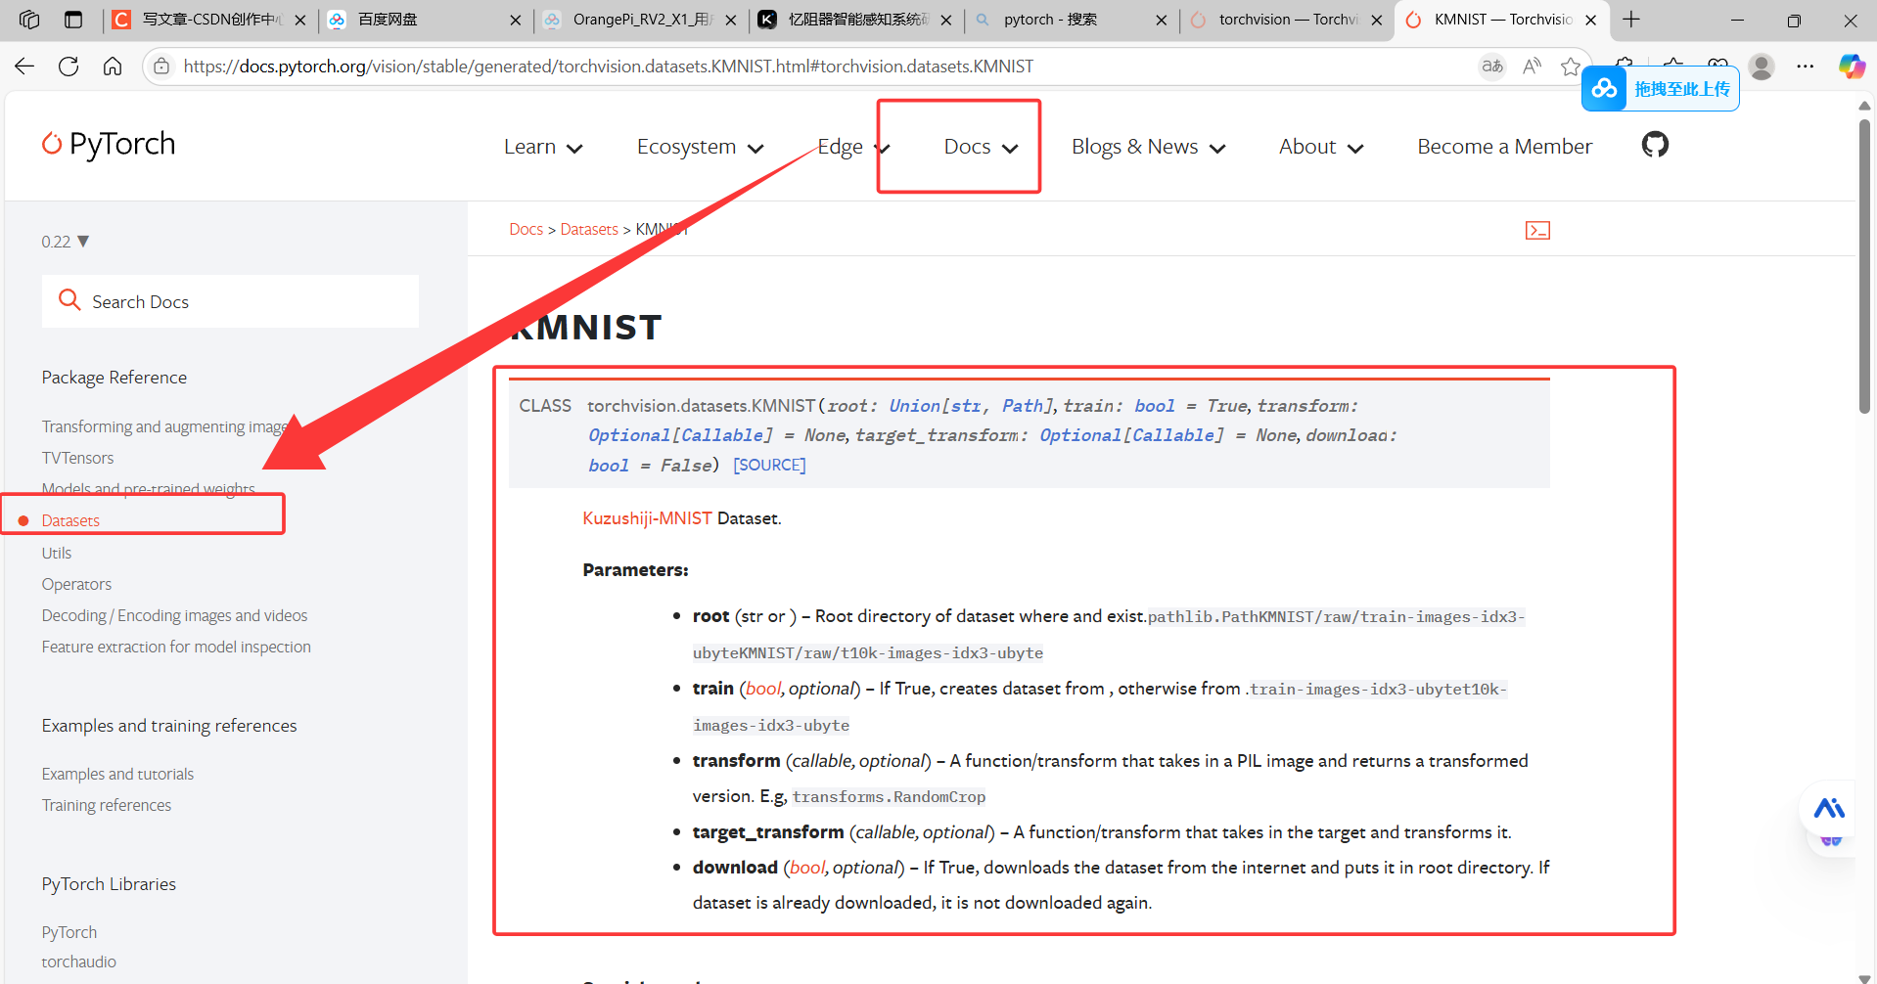Image resolution: width=1877 pixels, height=984 pixels.
Task: Focus the Search Docs input field
Action: (230, 301)
